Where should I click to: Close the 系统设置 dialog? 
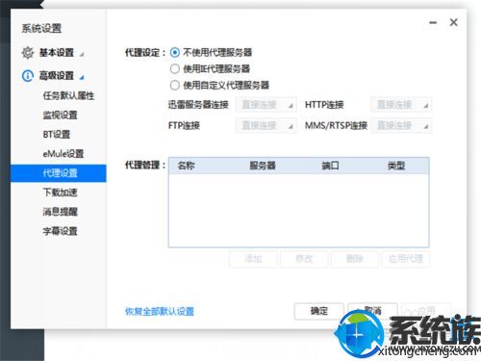[453, 22]
